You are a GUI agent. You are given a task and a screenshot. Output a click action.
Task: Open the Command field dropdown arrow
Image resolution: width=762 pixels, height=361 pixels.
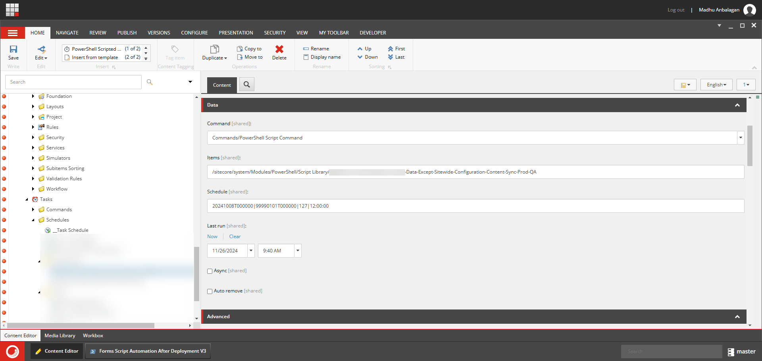tap(741, 138)
